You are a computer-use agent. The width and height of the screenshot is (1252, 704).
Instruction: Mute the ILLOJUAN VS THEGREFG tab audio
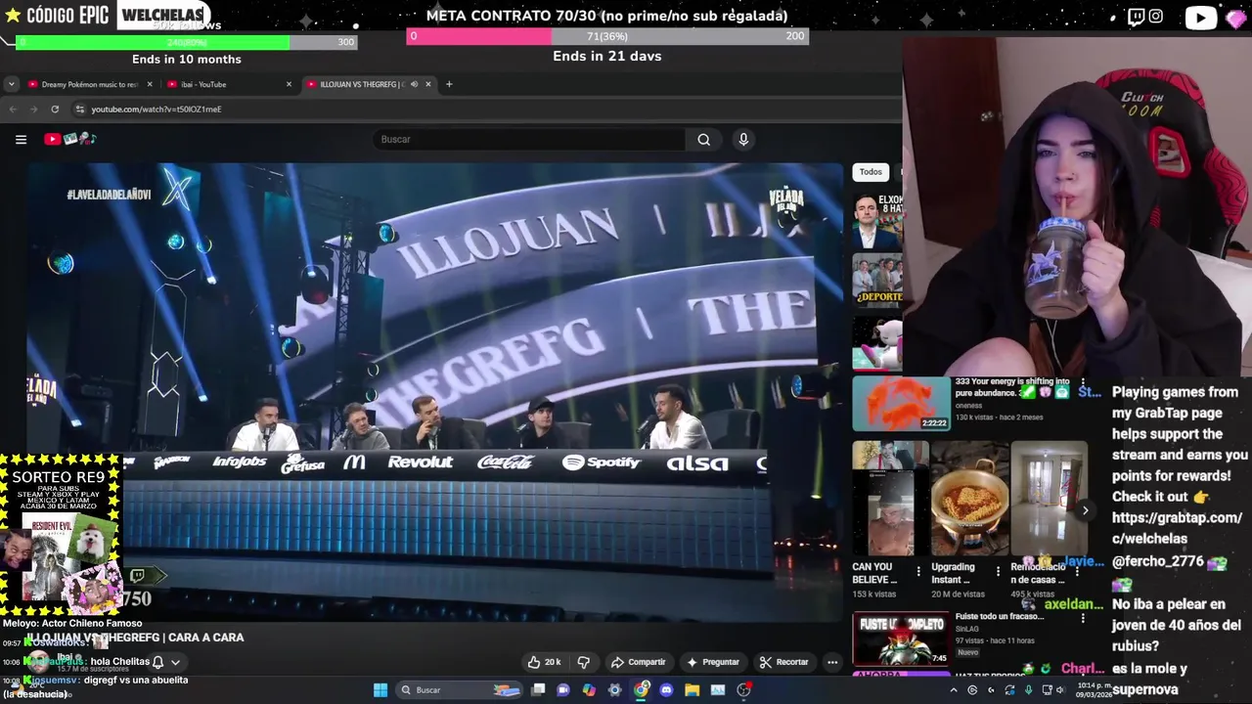tap(414, 84)
